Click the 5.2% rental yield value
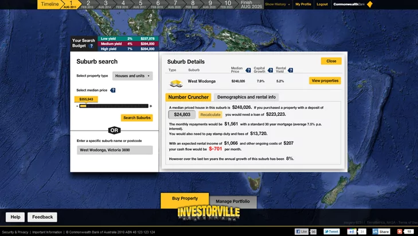Image resolution: width=418 pixels, height=236 pixels. [x=280, y=81]
